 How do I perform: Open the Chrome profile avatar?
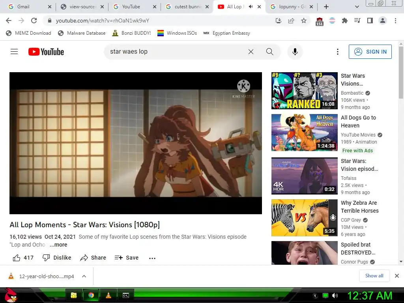(383, 21)
